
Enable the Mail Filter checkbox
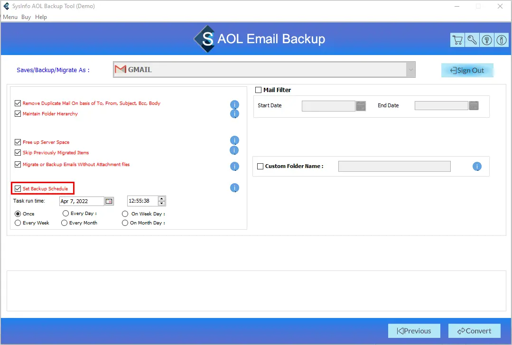(x=259, y=90)
